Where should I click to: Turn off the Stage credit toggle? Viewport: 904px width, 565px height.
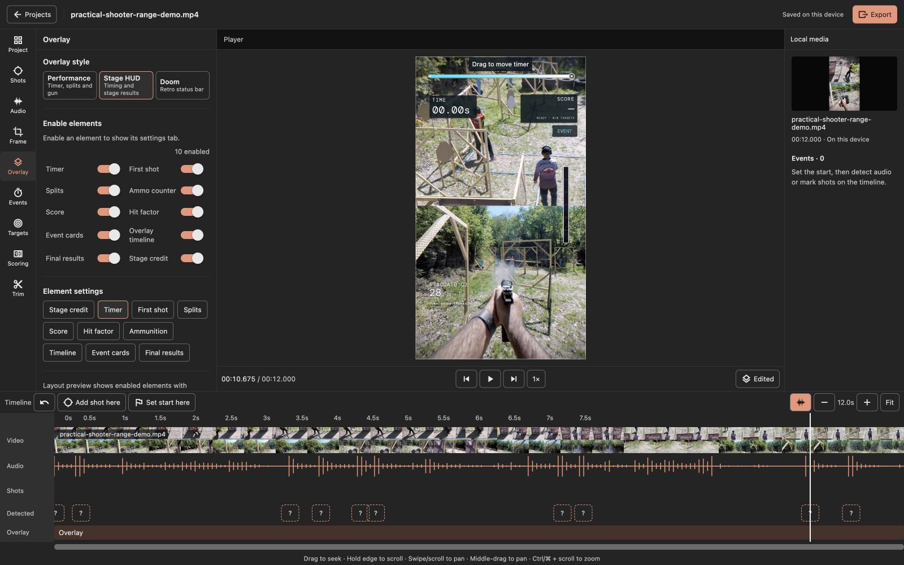(x=192, y=258)
